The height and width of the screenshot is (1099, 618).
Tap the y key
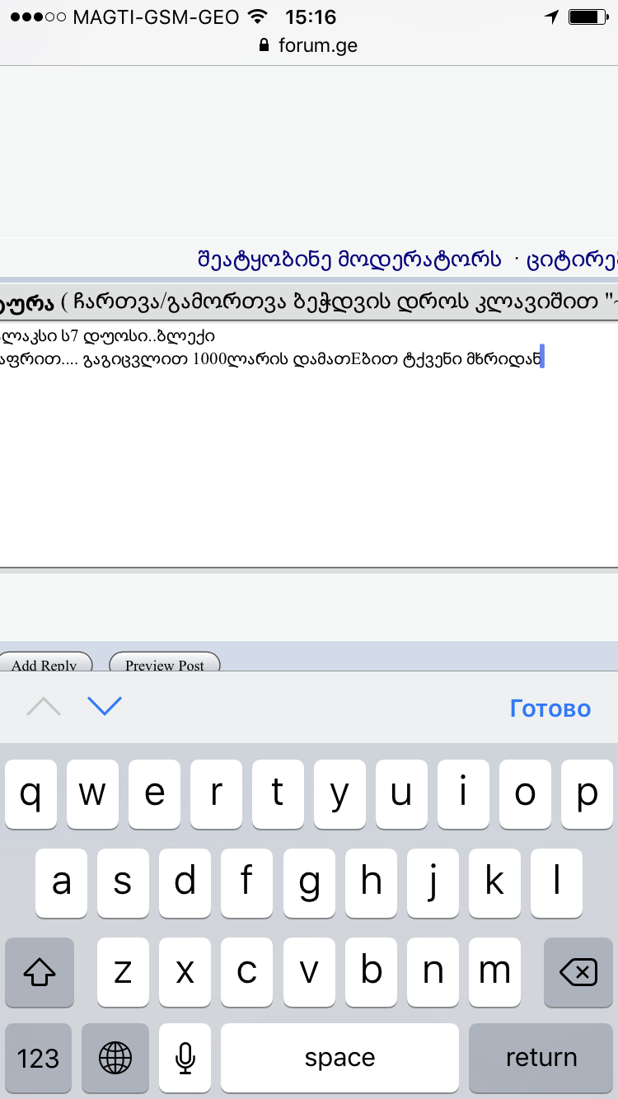(339, 794)
